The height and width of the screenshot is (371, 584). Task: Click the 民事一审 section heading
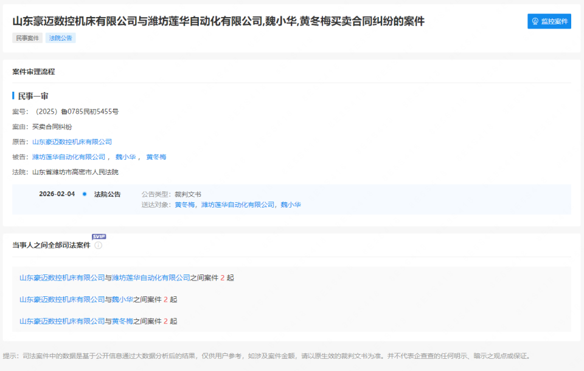(33, 96)
